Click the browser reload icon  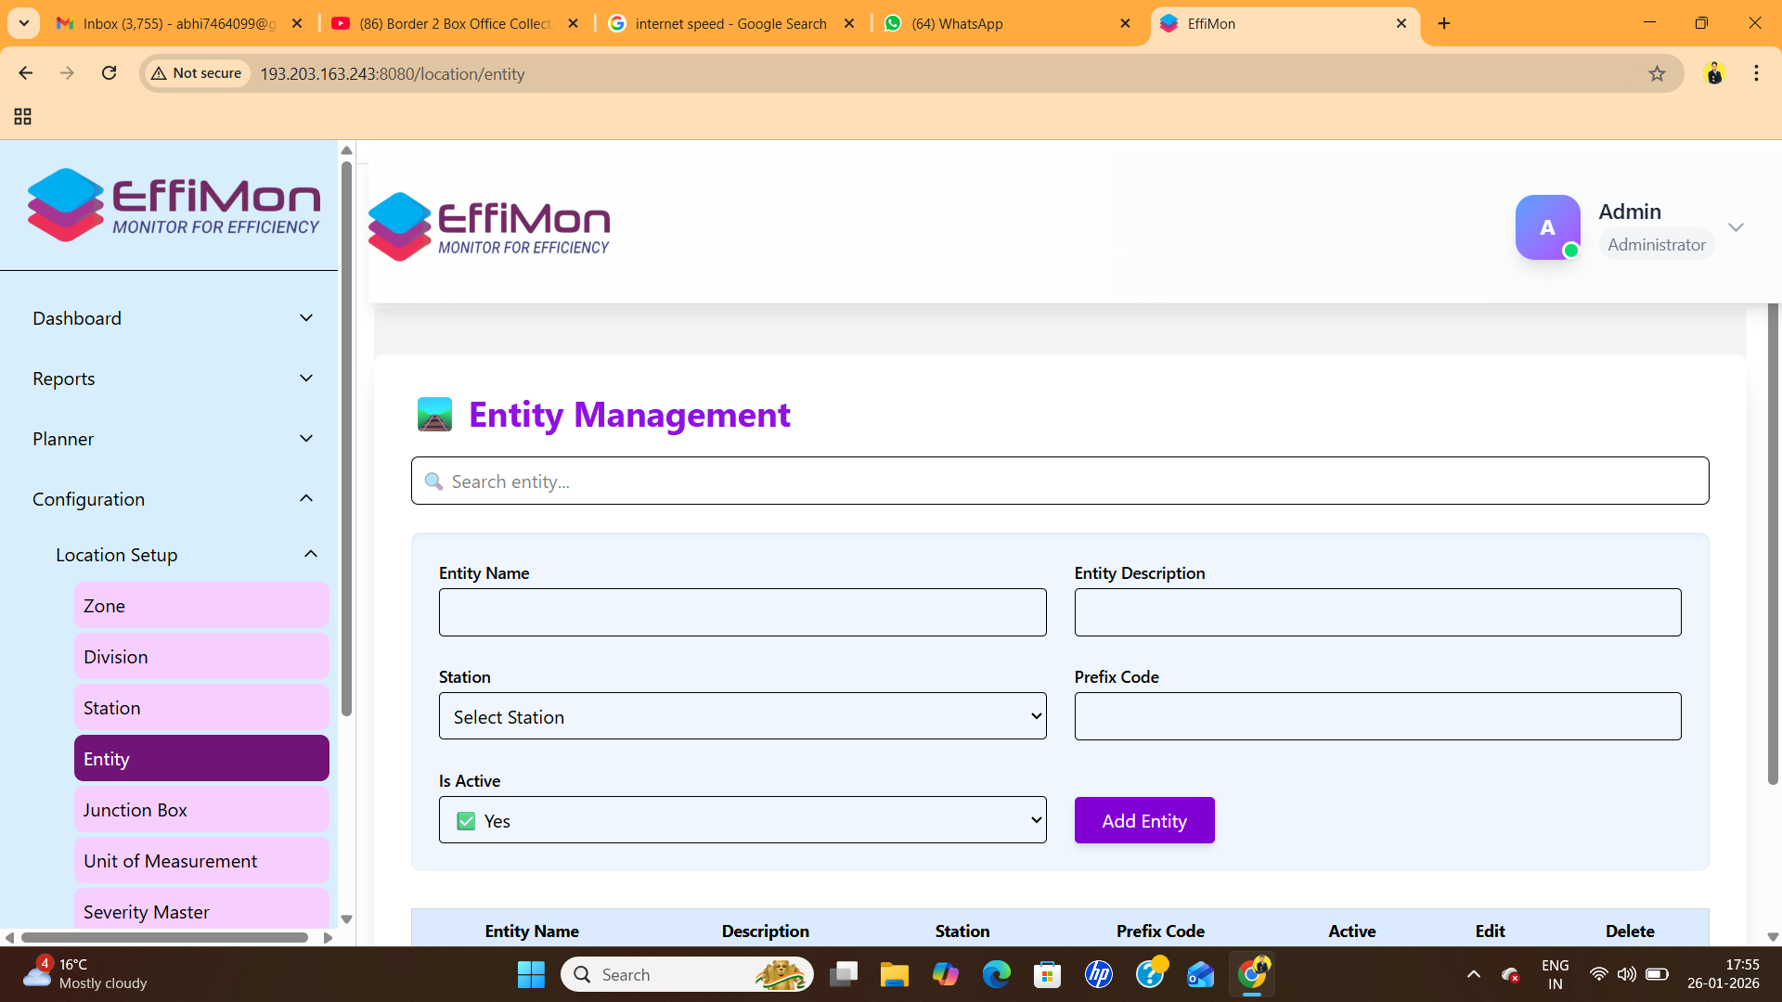tap(110, 73)
